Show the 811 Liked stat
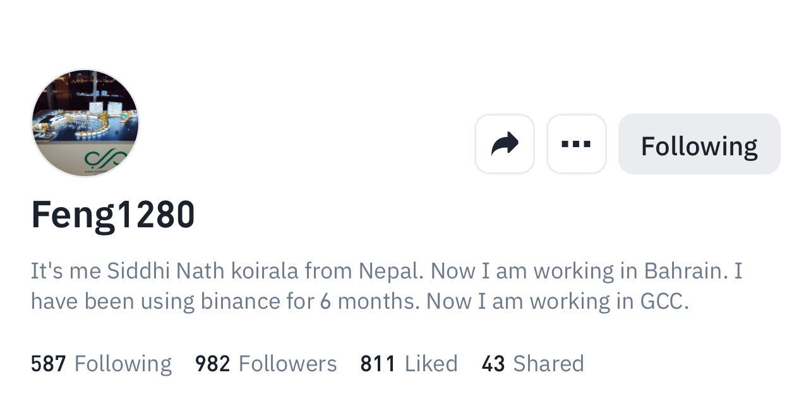This screenshot has height=406, width=811. coord(409,364)
